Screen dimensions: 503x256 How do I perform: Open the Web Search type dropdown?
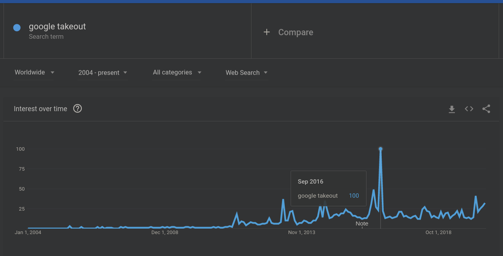coord(247,72)
